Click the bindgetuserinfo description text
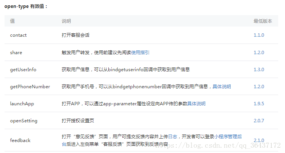This screenshot has height=153, width=285. pyautogui.click(x=126, y=70)
